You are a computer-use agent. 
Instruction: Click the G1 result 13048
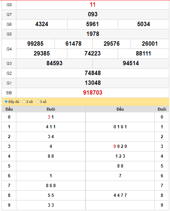(93, 83)
